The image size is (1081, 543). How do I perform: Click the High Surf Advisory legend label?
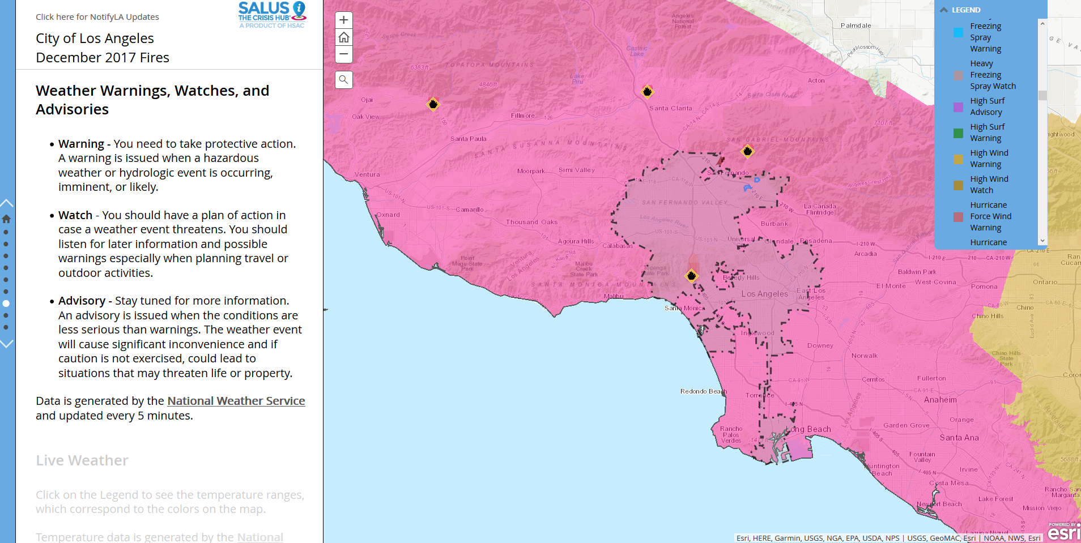[x=987, y=106]
